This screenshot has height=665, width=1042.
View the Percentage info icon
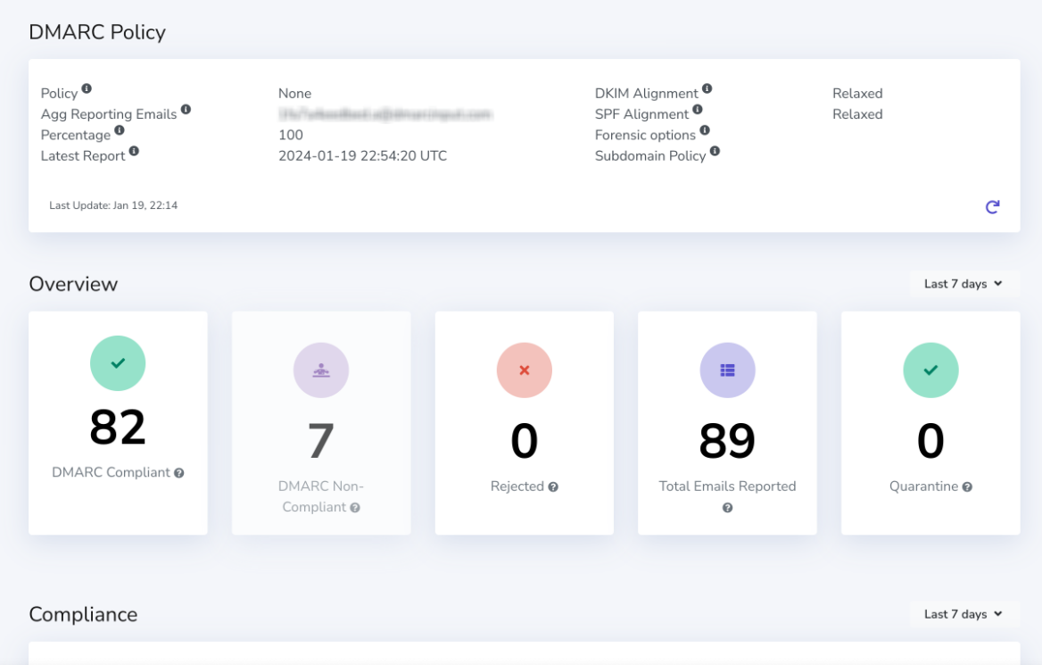(120, 131)
